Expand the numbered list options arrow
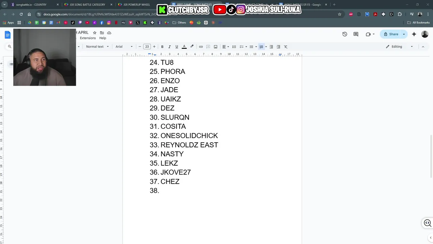 click(266, 47)
